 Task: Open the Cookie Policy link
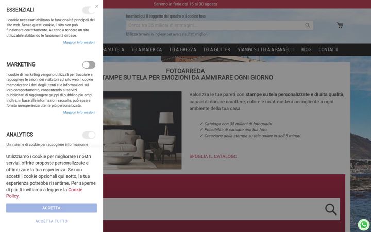click(44, 193)
